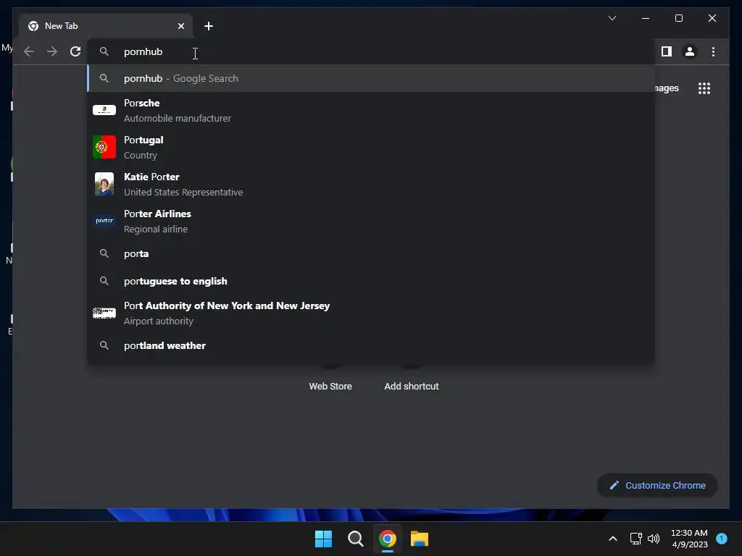Click the search icon in the address bar
Viewport: 742px width, 556px height.
(x=104, y=51)
